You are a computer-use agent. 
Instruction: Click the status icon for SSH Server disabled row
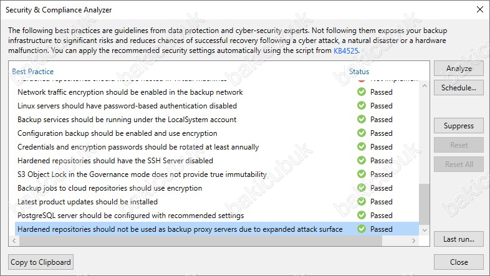tap(362, 161)
